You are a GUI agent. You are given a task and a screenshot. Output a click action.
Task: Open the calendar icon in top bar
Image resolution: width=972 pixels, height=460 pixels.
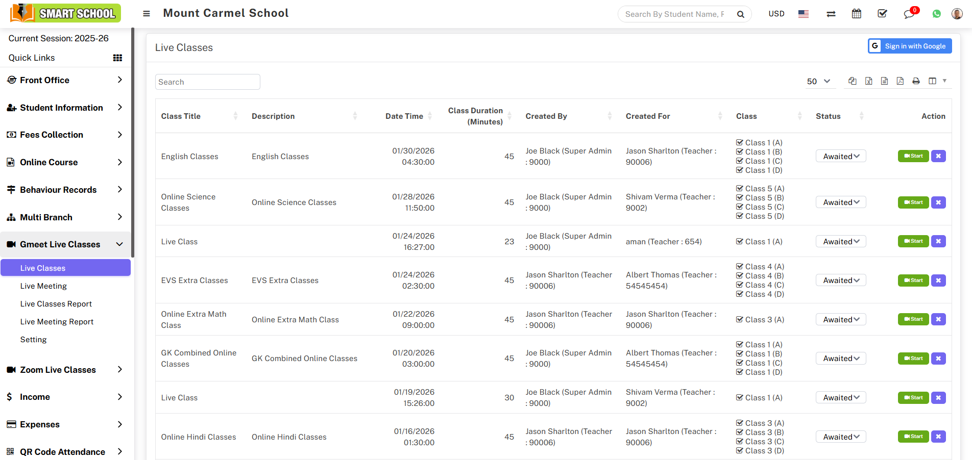(856, 14)
